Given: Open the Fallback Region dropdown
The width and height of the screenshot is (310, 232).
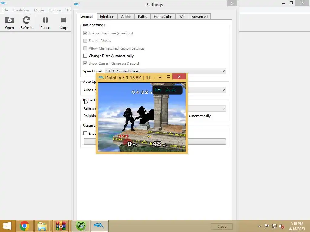Looking at the screenshot, I should click(x=207, y=108).
